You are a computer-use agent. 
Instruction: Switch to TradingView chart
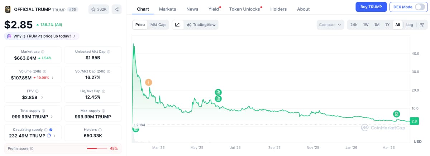201,25
